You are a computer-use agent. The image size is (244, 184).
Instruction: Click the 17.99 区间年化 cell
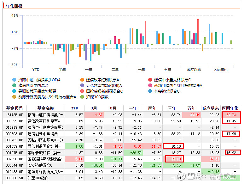pyautogui.click(x=230, y=134)
